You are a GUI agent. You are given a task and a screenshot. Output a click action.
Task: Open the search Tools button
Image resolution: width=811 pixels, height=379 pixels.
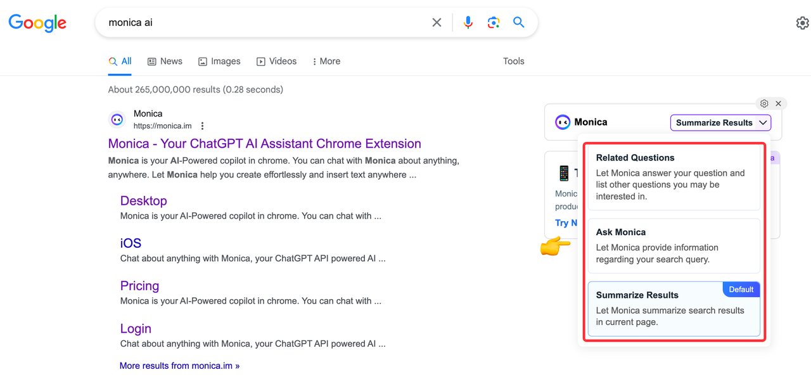tap(514, 61)
